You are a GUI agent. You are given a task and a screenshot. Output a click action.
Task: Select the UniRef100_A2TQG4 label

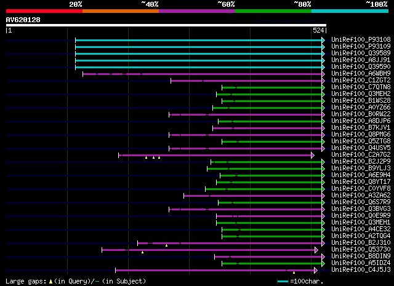click(x=361, y=236)
